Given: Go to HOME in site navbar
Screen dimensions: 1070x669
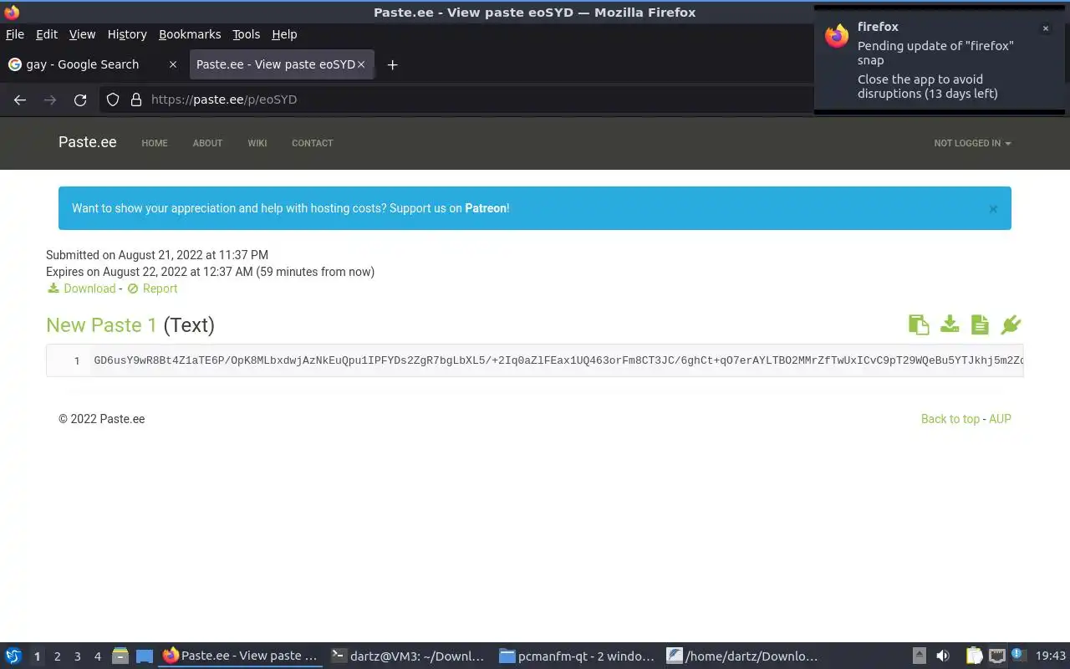Looking at the screenshot, I should (x=155, y=143).
